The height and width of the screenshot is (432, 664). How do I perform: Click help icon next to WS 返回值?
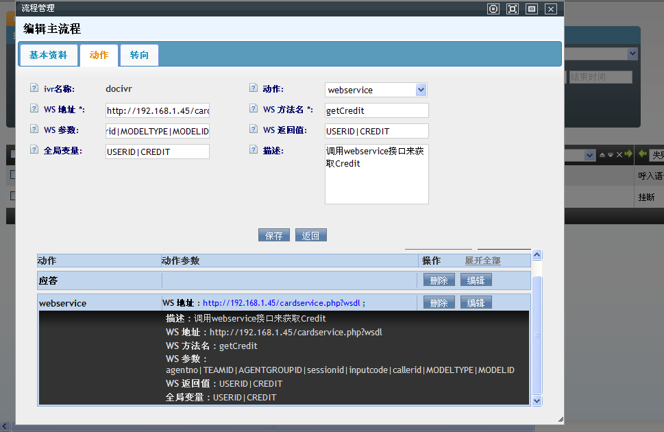(x=254, y=130)
